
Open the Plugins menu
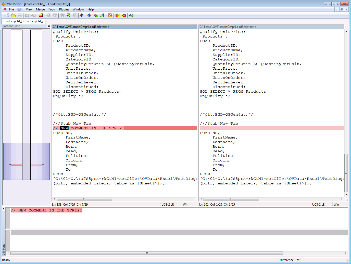tap(64, 9)
